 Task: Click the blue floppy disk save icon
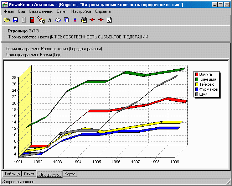point(15,20)
